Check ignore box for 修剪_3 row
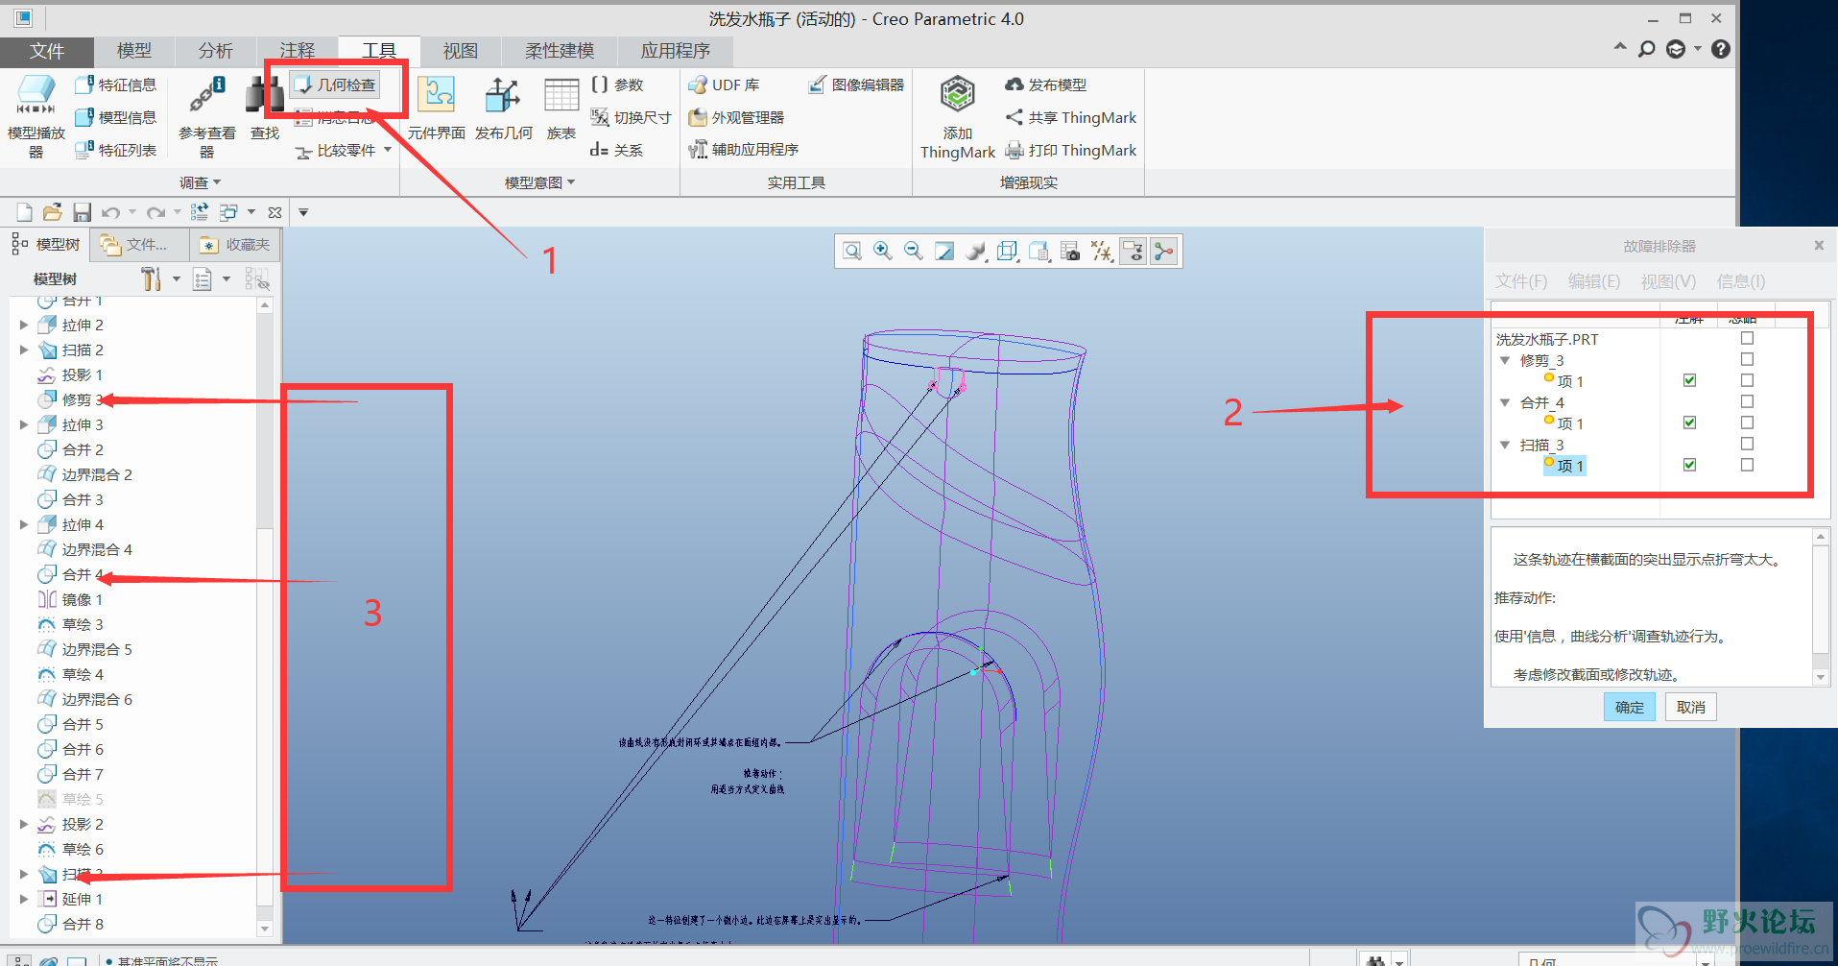 1747,359
